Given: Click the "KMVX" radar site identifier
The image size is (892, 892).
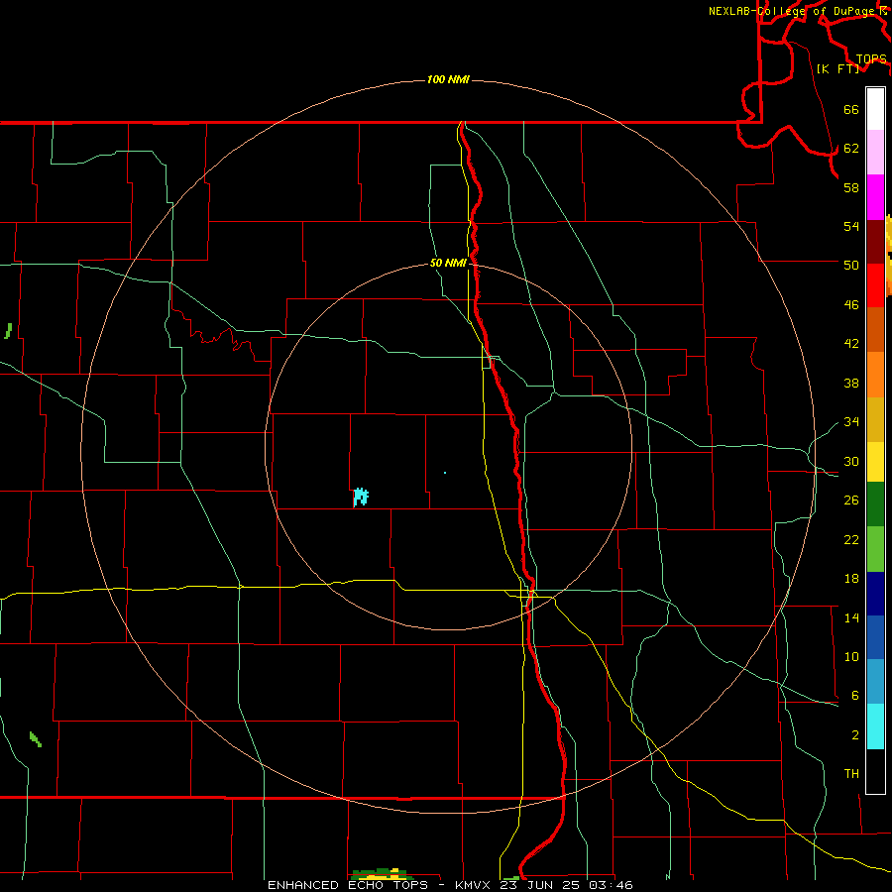Looking at the screenshot, I should [472, 885].
